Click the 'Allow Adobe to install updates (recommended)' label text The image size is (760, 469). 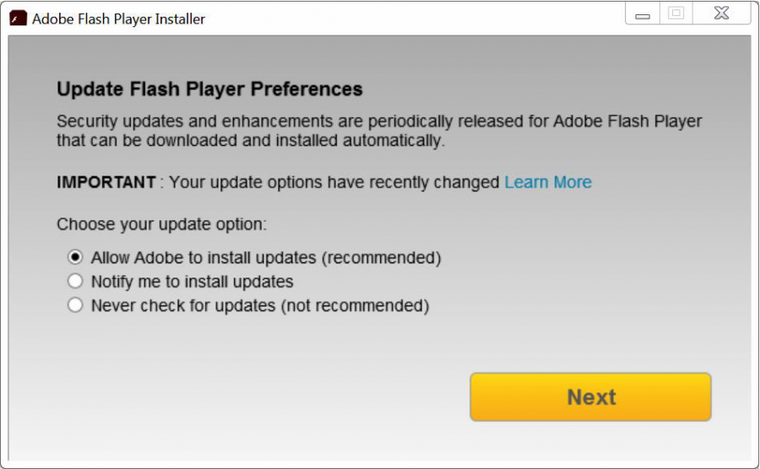point(266,257)
